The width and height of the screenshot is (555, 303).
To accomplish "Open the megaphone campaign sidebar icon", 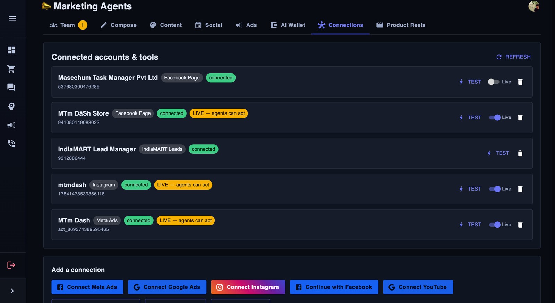I will 11,125.
